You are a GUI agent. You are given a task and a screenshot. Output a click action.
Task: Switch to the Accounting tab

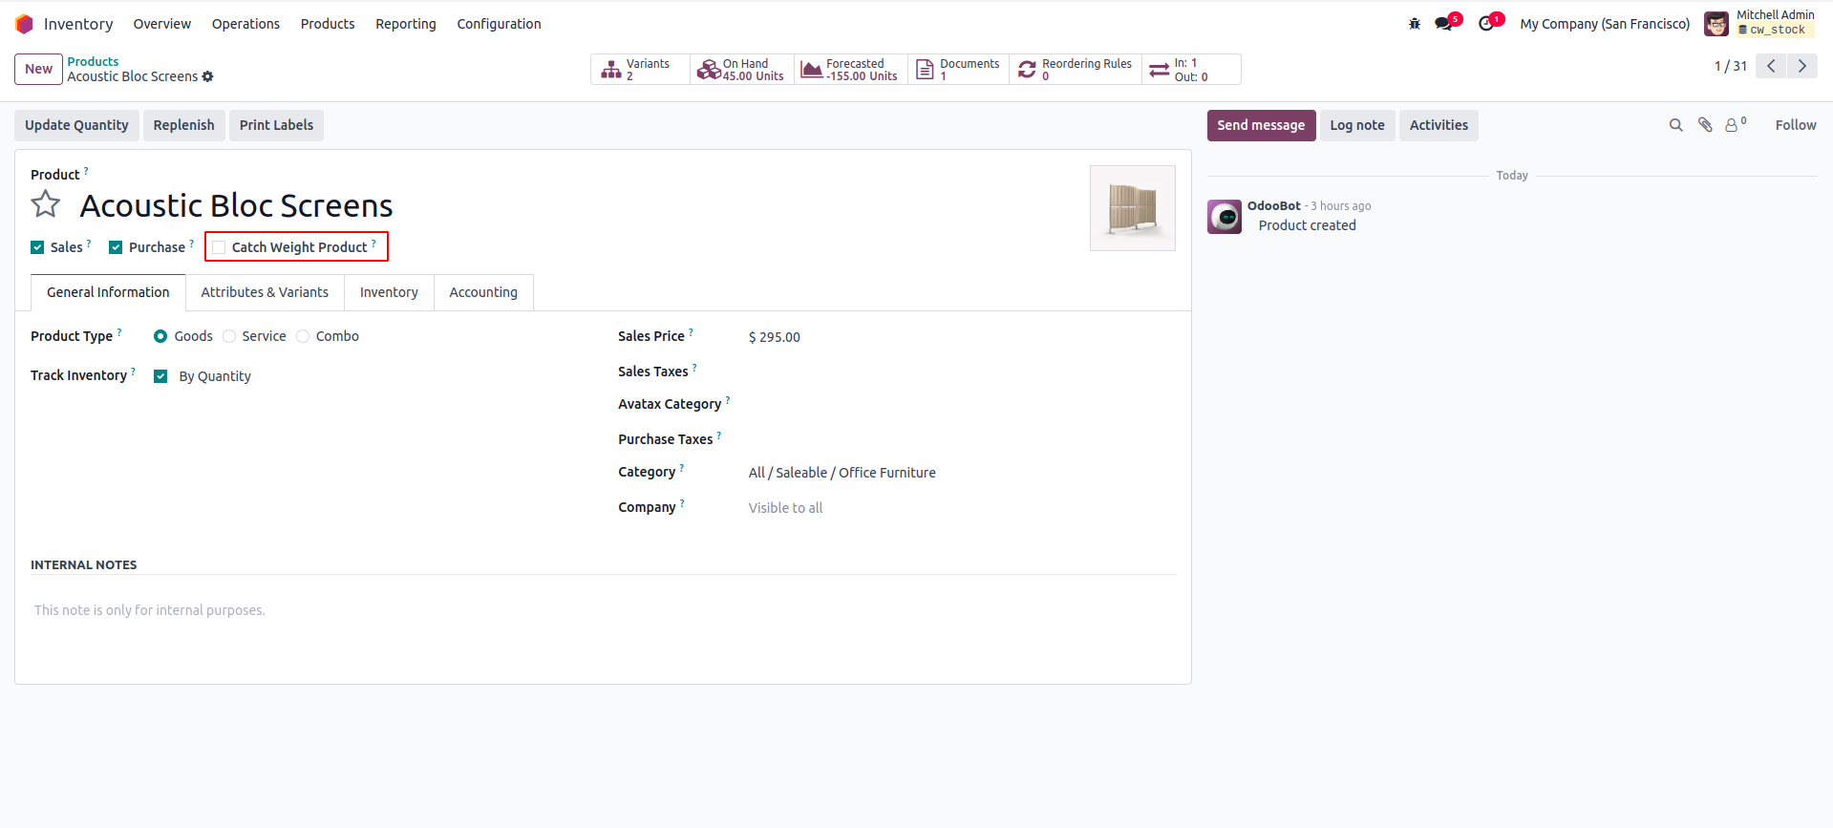[x=483, y=292]
